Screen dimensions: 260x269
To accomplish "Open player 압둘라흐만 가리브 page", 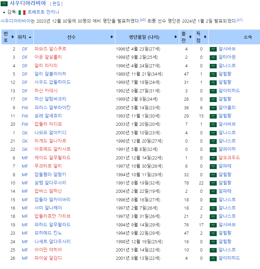I will coord(53,216).
